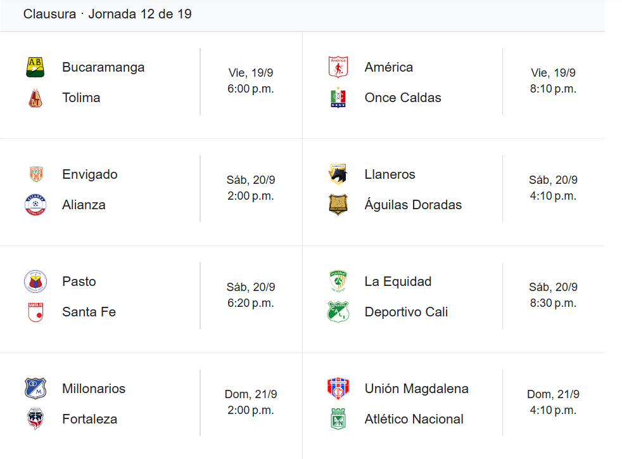This screenshot has width=622, height=459.
Task: Open the Pasto team name link
Action: 79,281
